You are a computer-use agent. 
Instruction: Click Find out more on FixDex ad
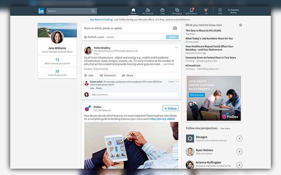[197, 95]
